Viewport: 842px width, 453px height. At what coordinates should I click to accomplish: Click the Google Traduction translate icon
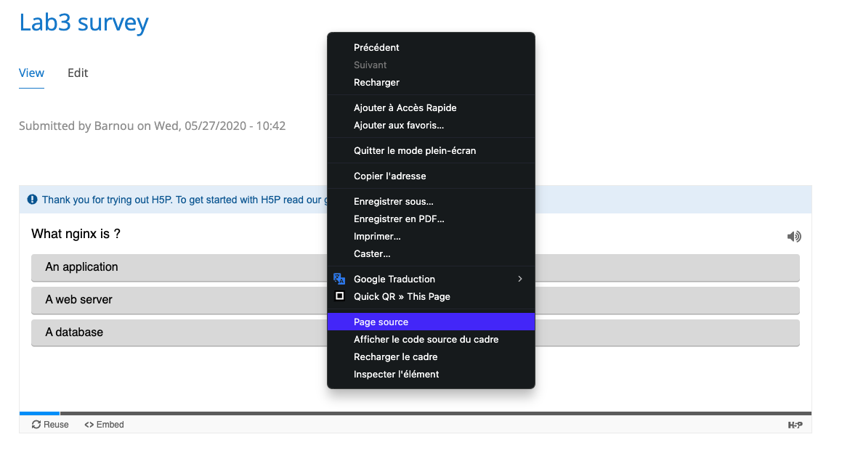pos(339,279)
